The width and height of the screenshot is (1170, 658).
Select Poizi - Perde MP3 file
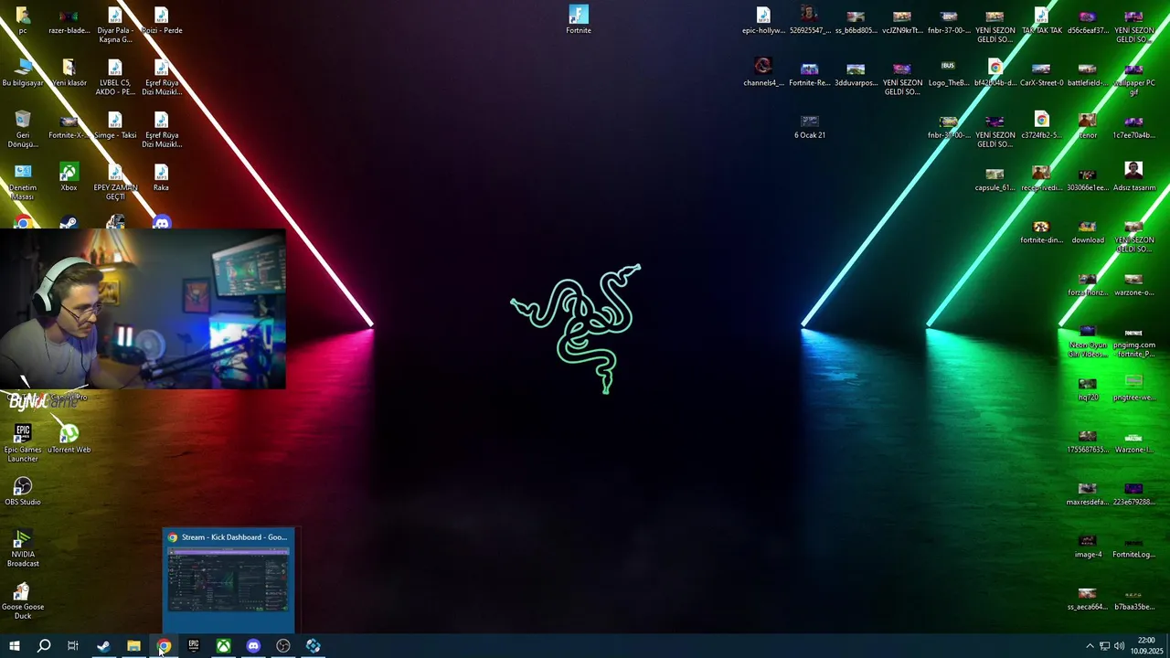click(161, 19)
